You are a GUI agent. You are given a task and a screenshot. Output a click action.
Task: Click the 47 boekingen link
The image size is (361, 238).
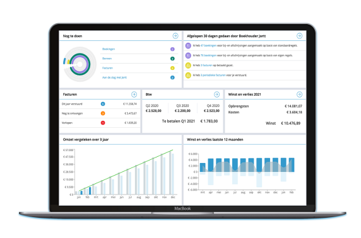(208, 45)
